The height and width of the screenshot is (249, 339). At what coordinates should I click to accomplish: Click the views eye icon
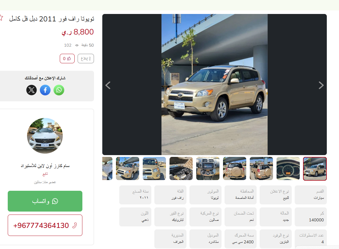77,45
